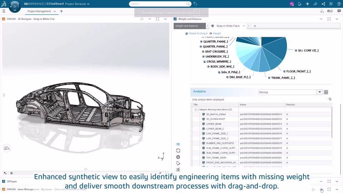Click the tag icon below the gear
The image size is (343, 193).
tap(178, 163)
